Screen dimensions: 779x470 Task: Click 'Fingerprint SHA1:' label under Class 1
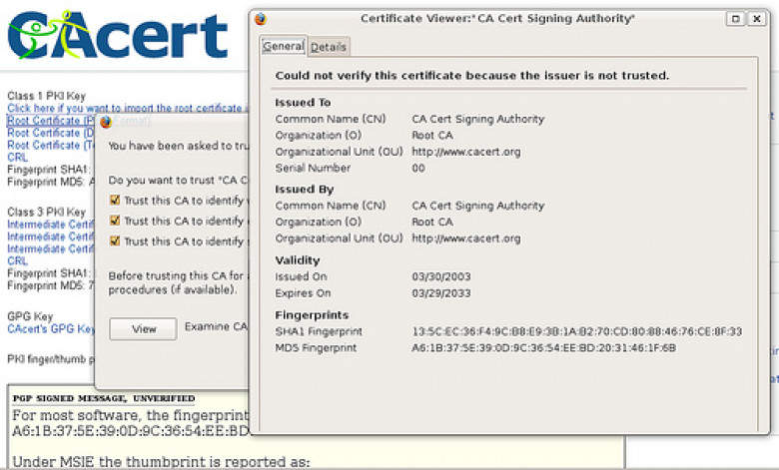tap(48, 170)
